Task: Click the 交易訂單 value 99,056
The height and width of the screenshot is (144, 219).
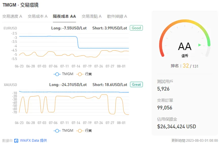Action: [x=165, y=108]
